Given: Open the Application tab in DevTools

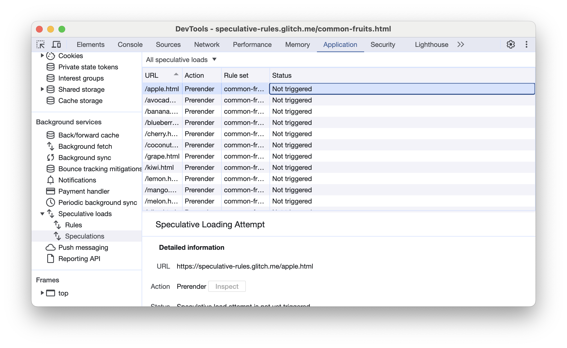Looking at the screenshot, I should (340, 45).
